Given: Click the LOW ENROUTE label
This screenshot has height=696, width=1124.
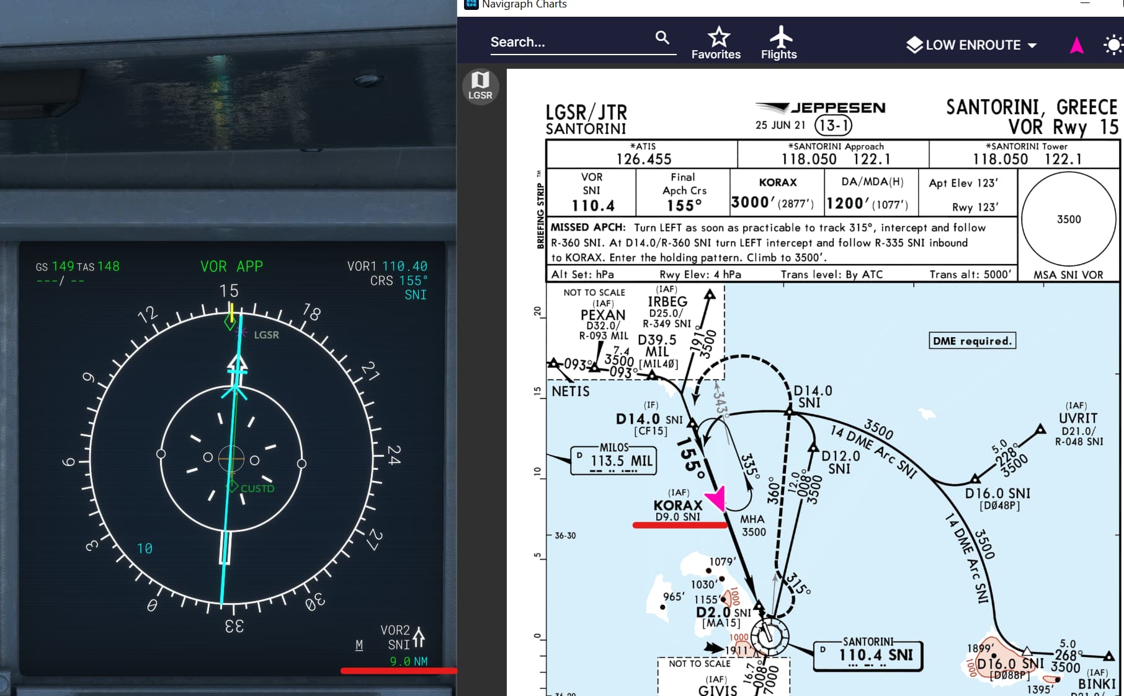Looking at the screenshot, I should point(973,45).
